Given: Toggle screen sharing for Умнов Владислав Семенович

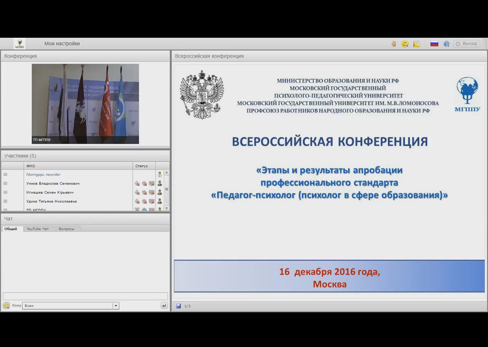Looking at the screenshot, I should coord(152,183).
